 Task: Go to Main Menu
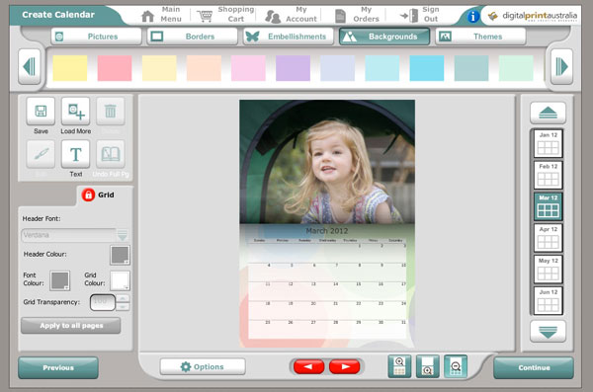coord(161,15)
